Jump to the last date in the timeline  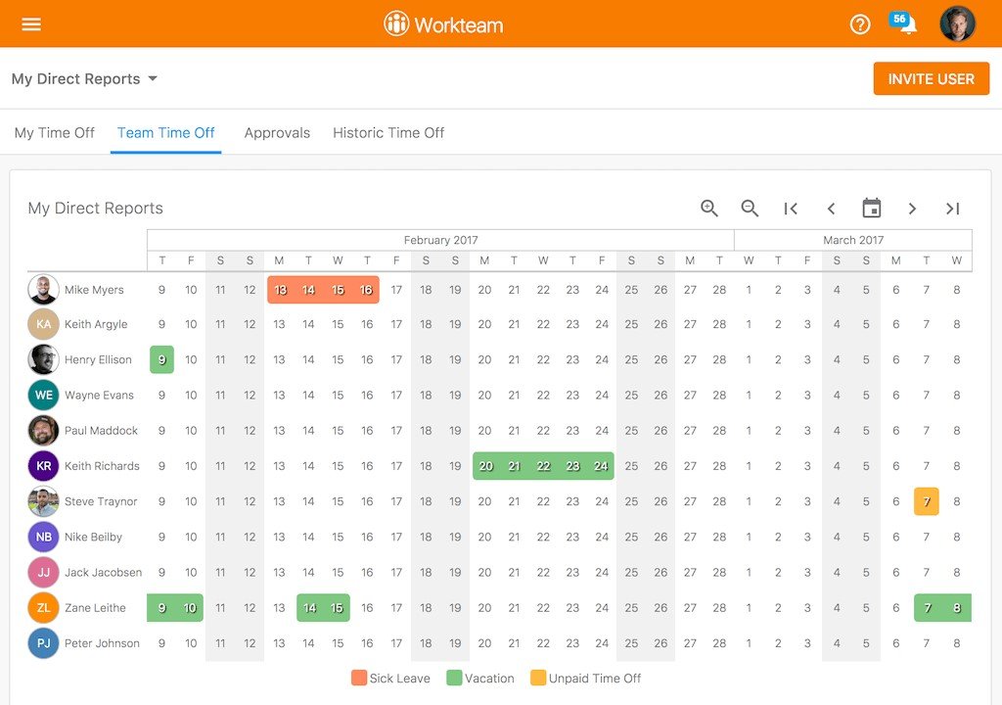click(x=953, y=209)
